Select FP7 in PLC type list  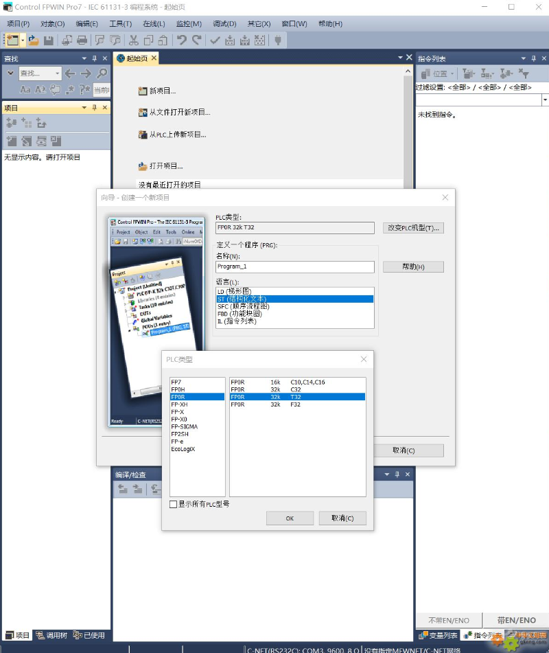coord(197,382)
